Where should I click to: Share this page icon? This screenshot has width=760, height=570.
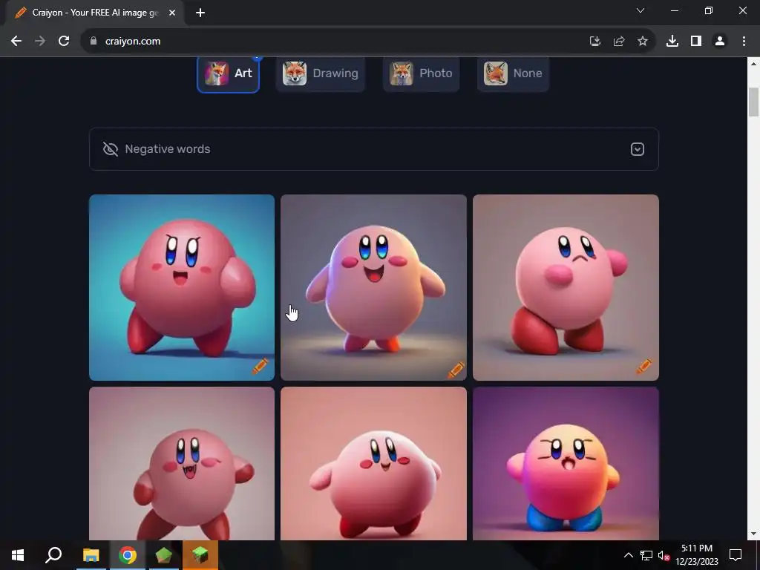click(x=618, y=42)
